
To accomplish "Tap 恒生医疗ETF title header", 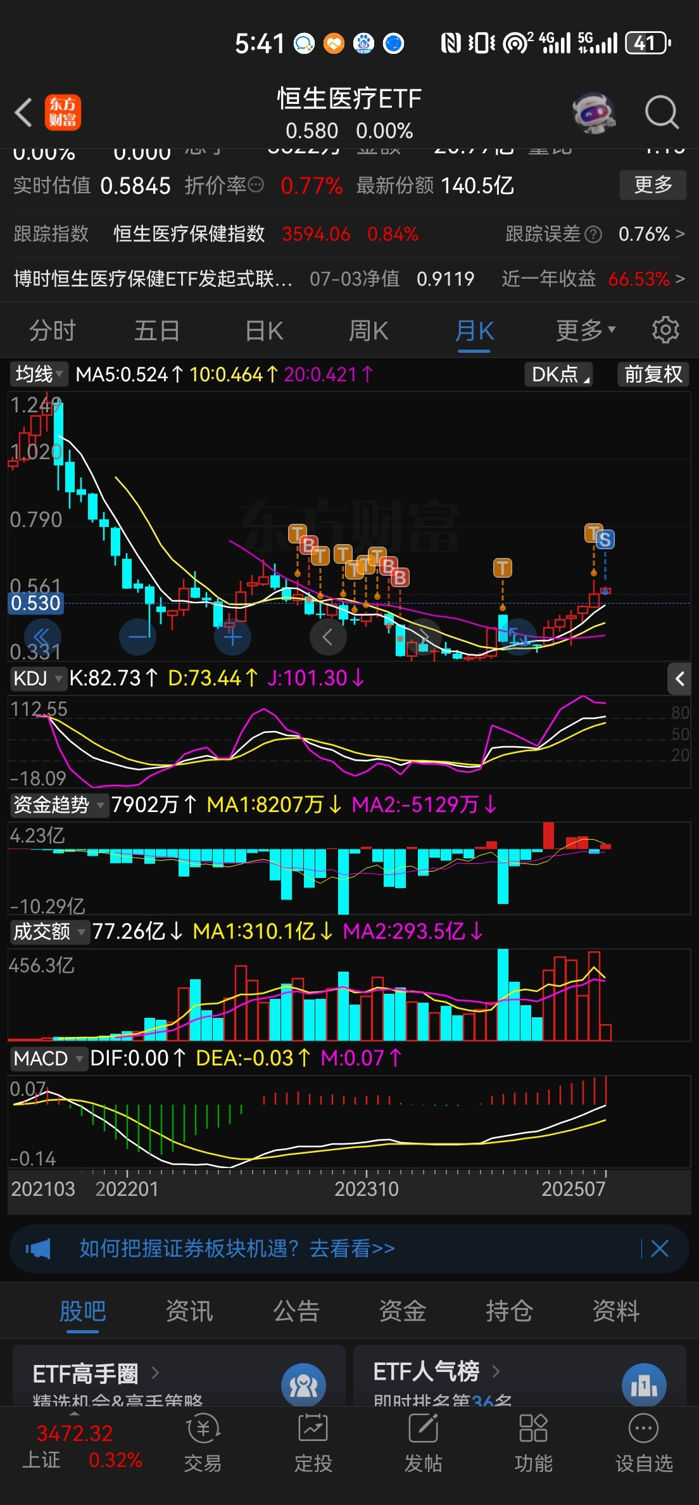I will [x=349, y=99].
